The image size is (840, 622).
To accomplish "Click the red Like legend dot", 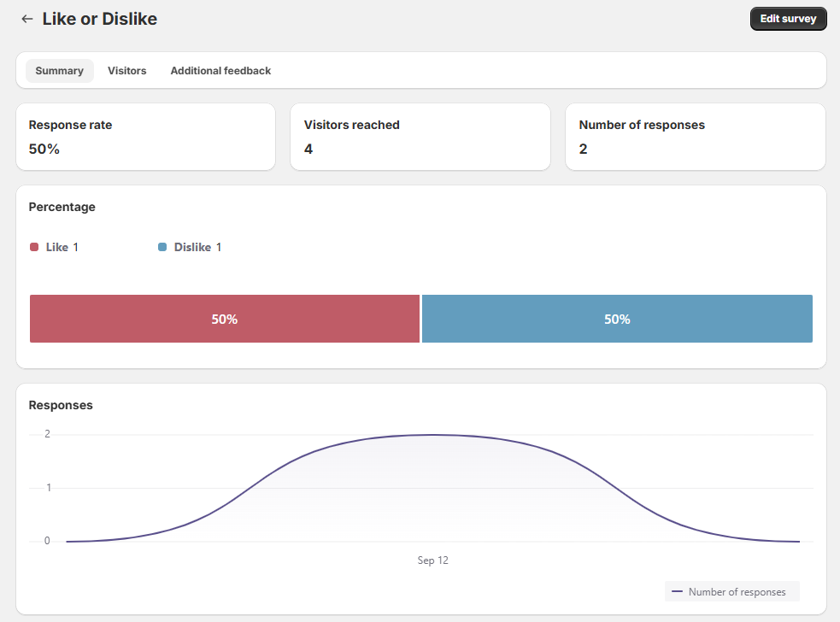I will coord(34,247).
